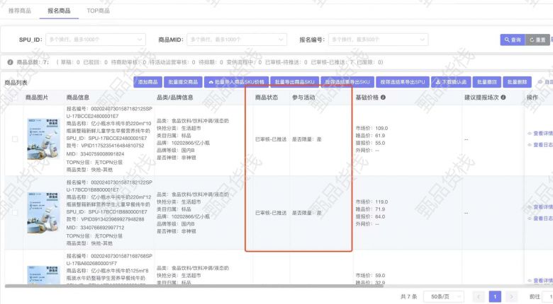Go to the previous page arrow
This screenshot has width=553, height=304.
click(479, 297)
